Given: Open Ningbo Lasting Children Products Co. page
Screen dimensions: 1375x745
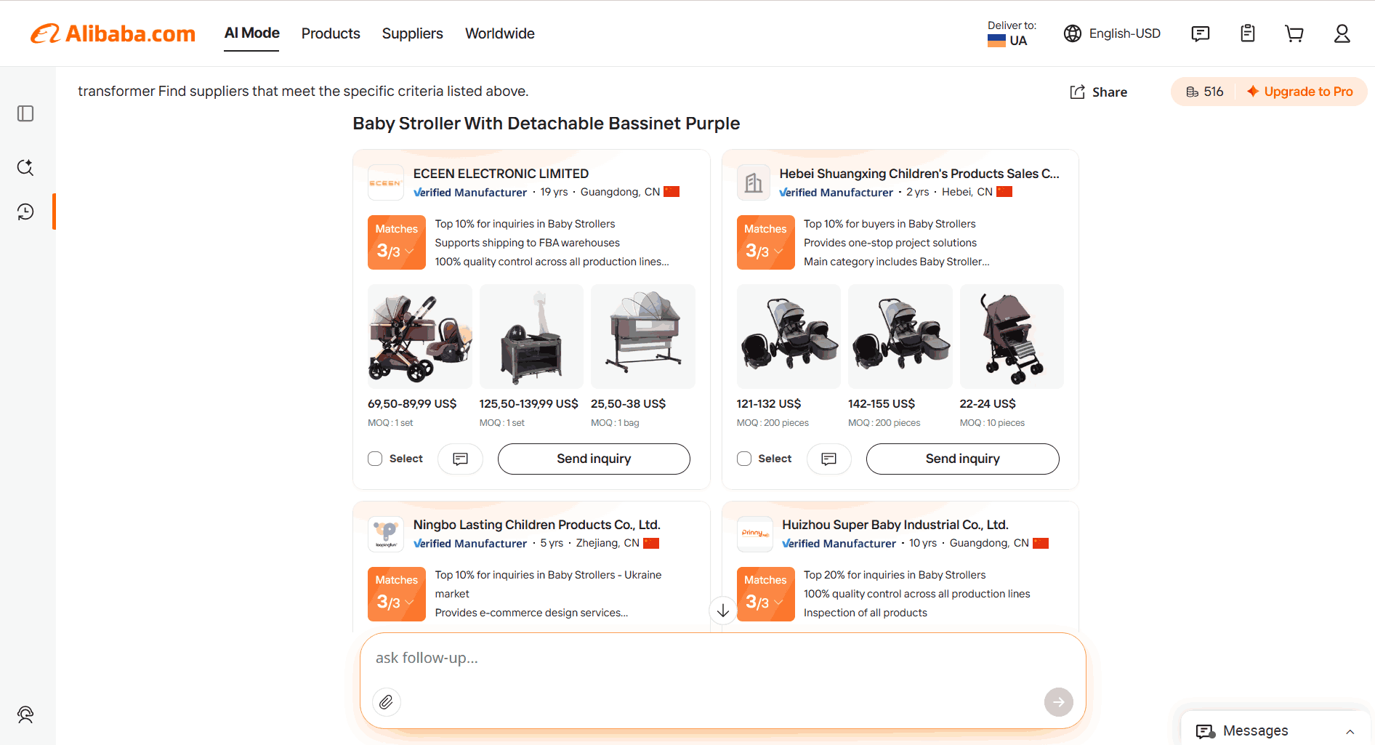Looking at the screenshot, I should 537,525.
